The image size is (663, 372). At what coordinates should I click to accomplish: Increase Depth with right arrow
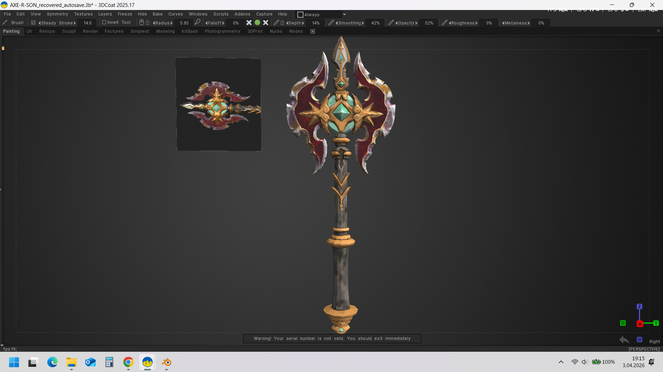click(303, 23)
